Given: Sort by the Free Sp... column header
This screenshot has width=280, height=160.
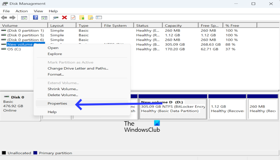Looking at the screenshot, I should [211, 26].
